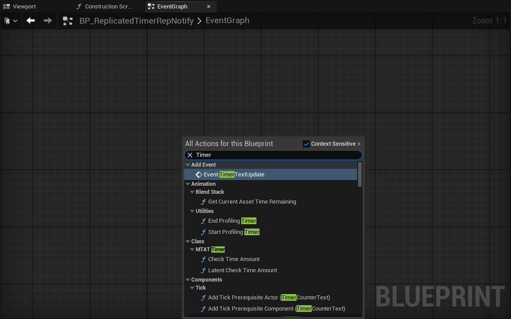The image size is (511, 319).
Task: Click the EventGraph breadcrumb label
Action: tap(227, 20)
